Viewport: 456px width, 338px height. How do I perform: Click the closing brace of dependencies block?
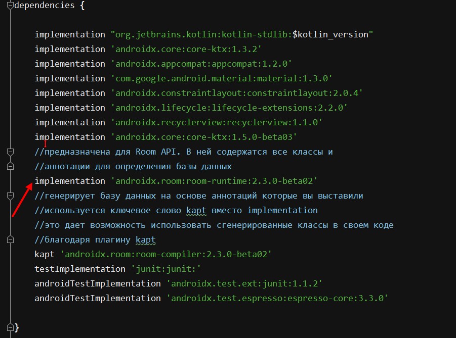[17, 327]
